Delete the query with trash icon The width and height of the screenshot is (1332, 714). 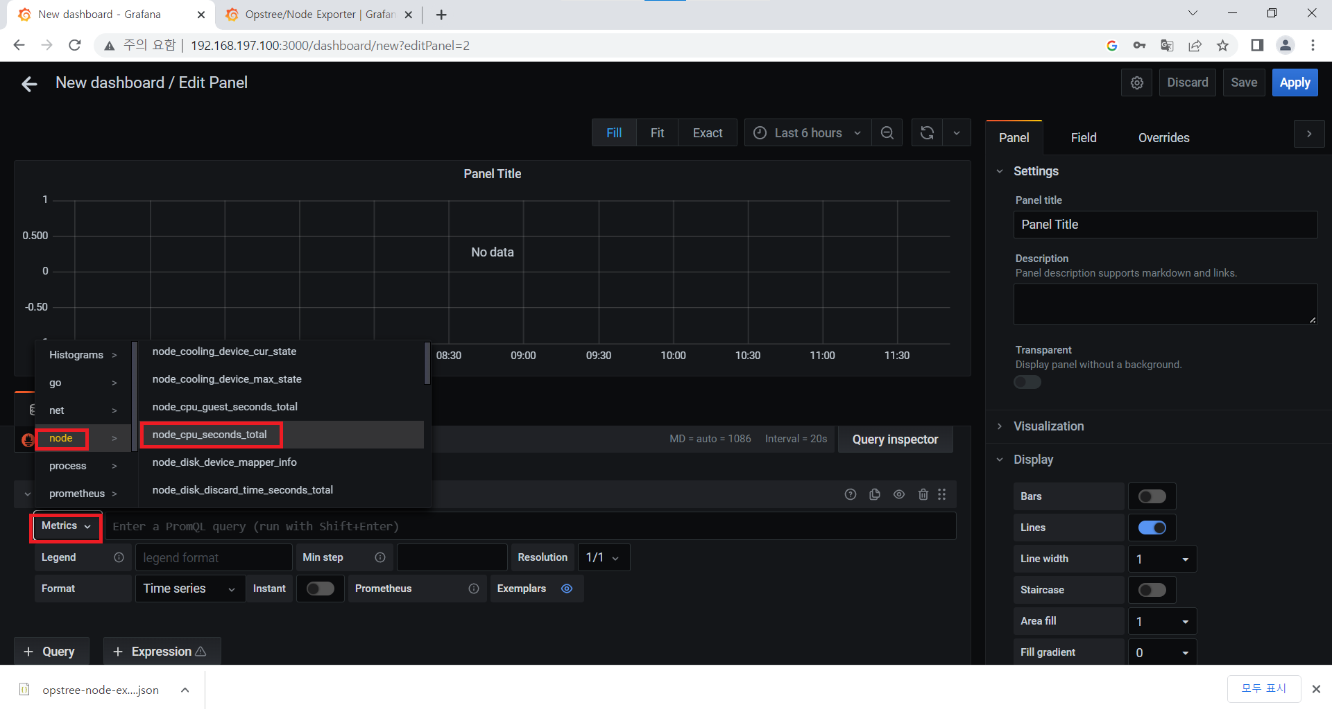point(923,494)
